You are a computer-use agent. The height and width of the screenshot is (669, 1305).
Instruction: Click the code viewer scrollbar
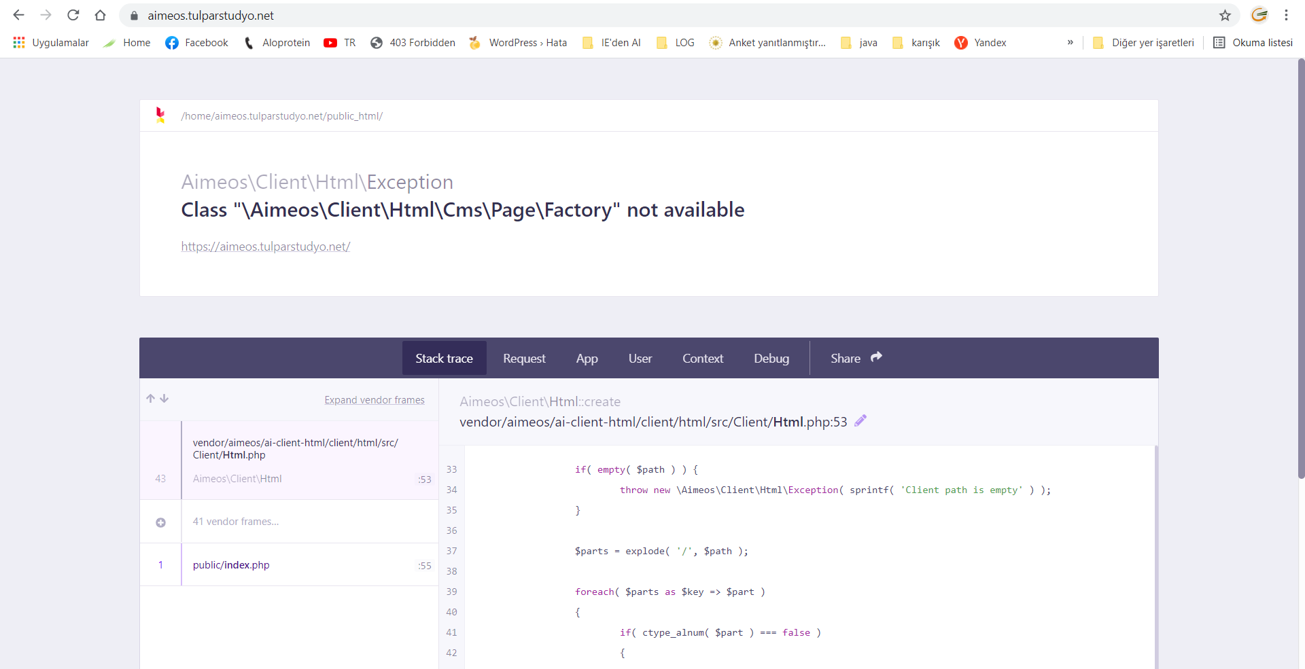coord(1156,557)
